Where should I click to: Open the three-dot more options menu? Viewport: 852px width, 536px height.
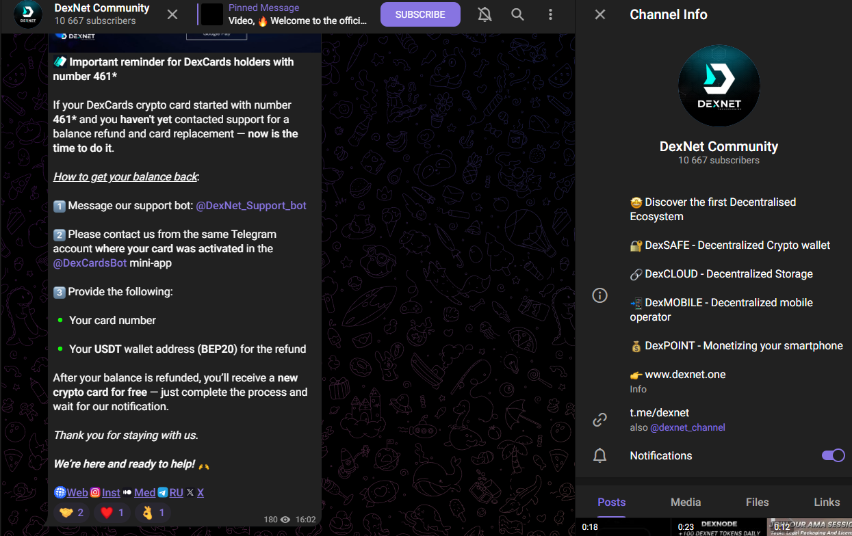551,14
